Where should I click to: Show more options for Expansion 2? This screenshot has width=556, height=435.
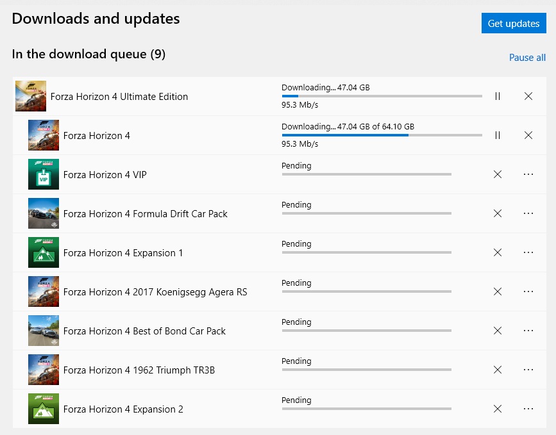(x=528, y=409)
